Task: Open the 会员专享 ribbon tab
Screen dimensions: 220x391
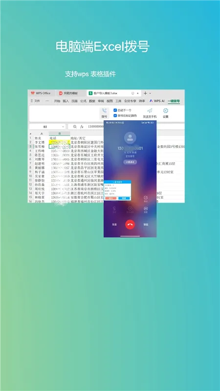Action: [130, 101]
